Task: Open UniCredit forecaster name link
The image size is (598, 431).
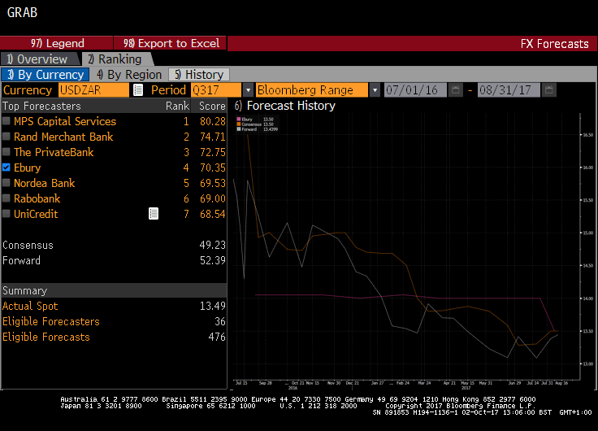Action: point(36,214)
